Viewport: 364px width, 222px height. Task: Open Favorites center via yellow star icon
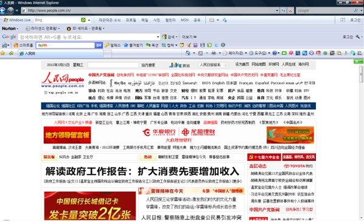point(3,53)
